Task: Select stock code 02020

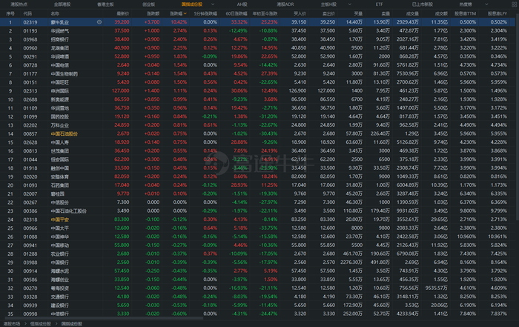Action: 30,176
